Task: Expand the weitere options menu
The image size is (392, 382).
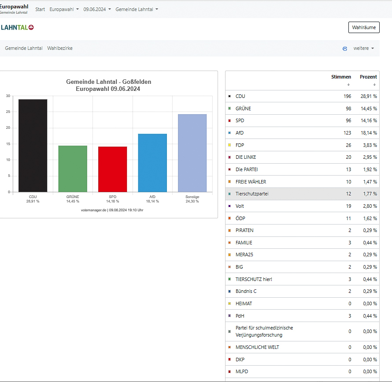Action: pos(363,49)
